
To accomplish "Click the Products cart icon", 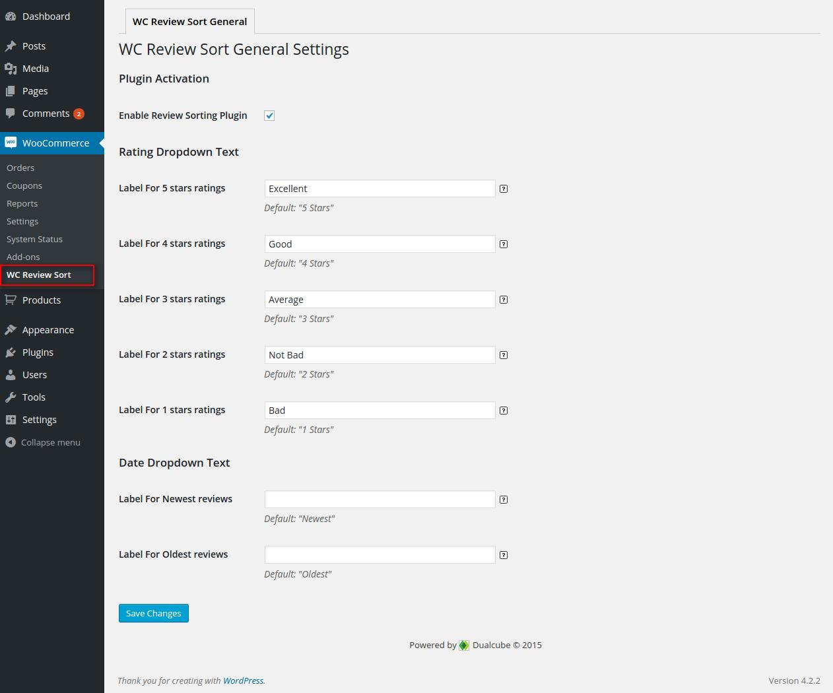I will (x=11, y=300).
